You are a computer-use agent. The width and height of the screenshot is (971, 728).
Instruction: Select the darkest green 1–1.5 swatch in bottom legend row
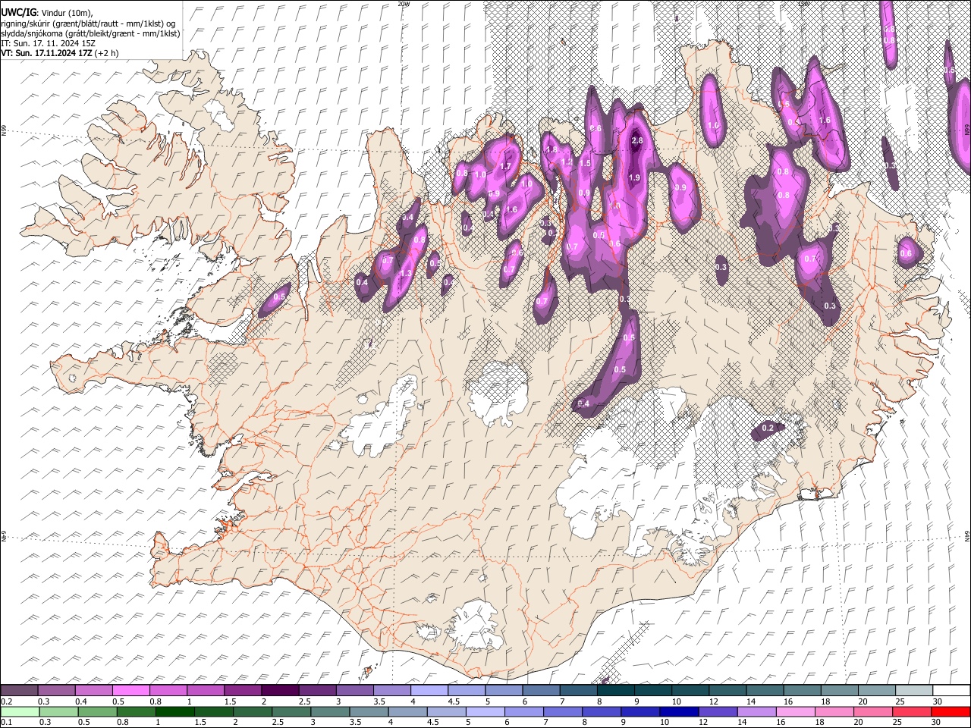click(x=174, y=711)
